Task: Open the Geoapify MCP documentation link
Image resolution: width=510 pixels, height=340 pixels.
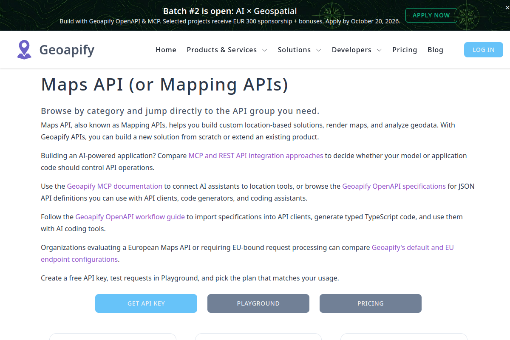Action: 115,186
